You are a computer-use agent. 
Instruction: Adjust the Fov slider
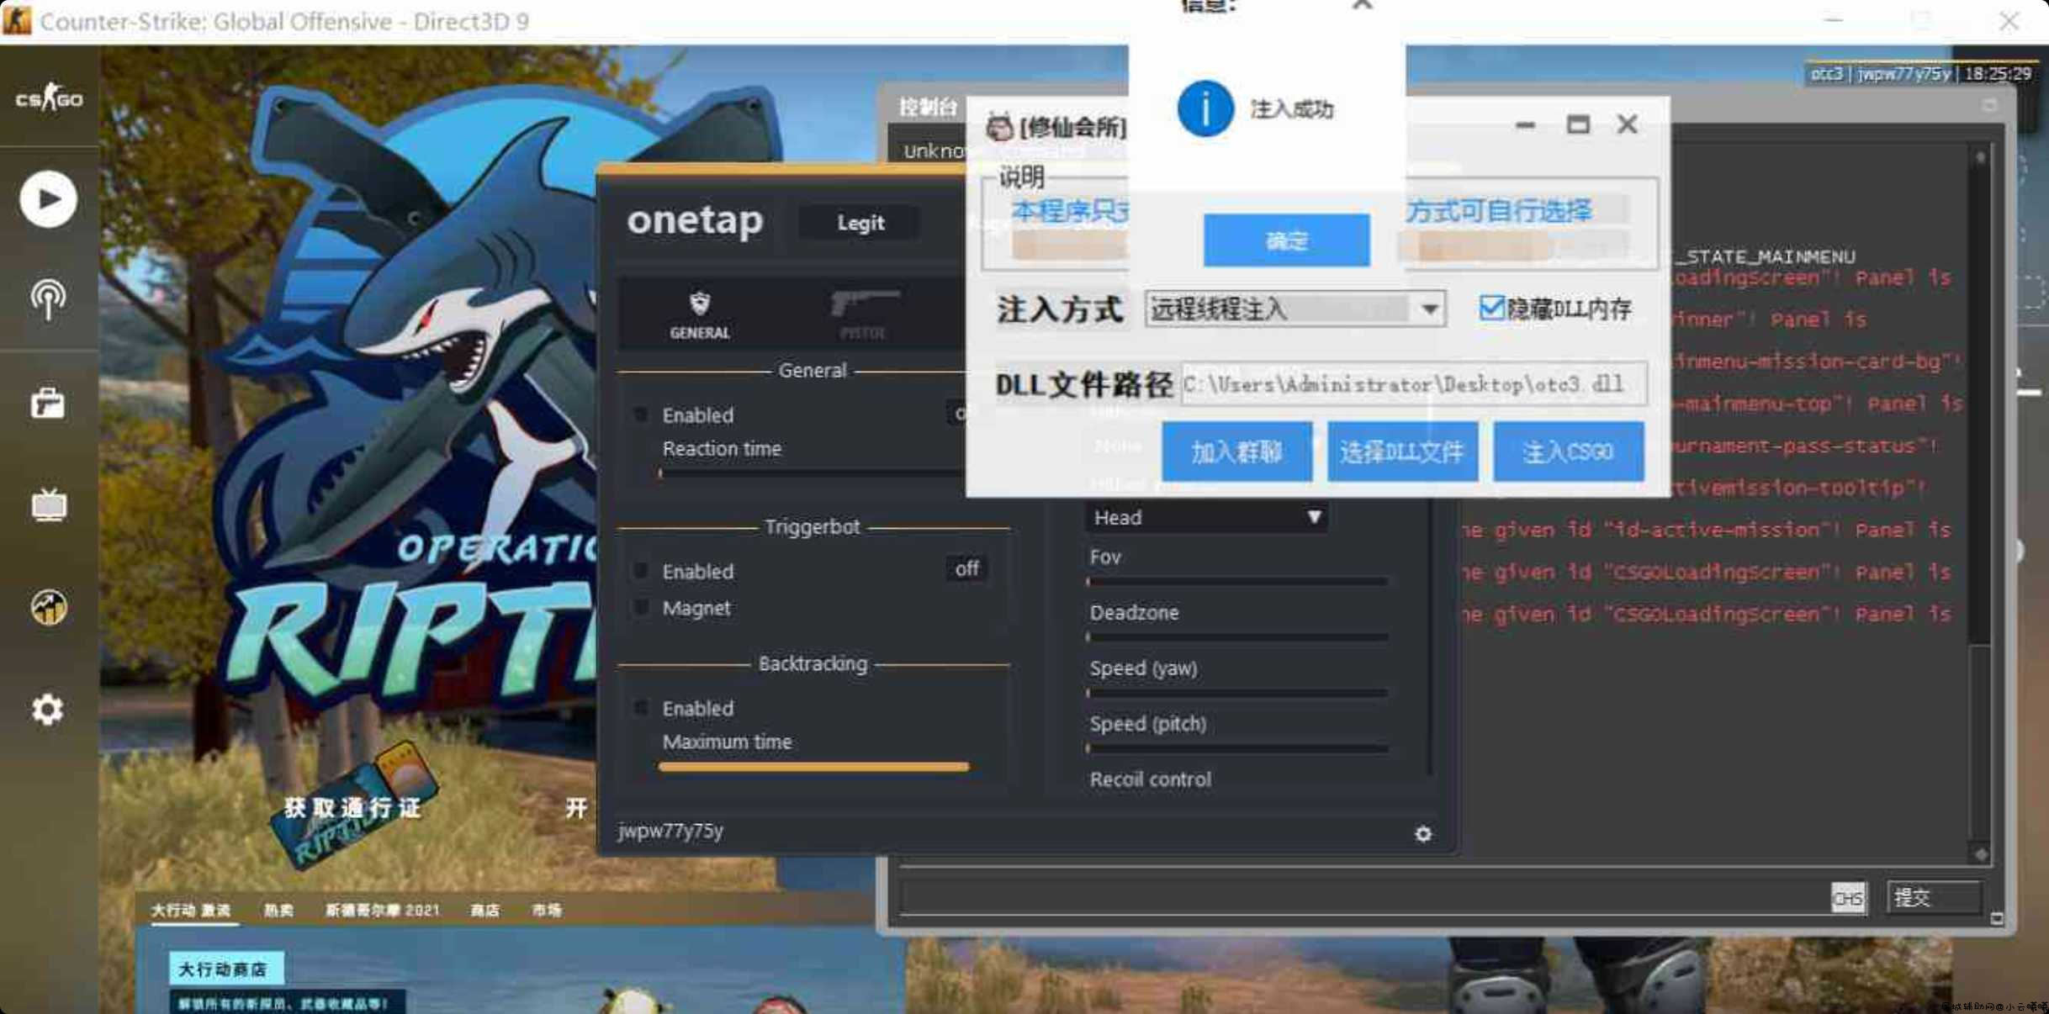click(1237, 581)
